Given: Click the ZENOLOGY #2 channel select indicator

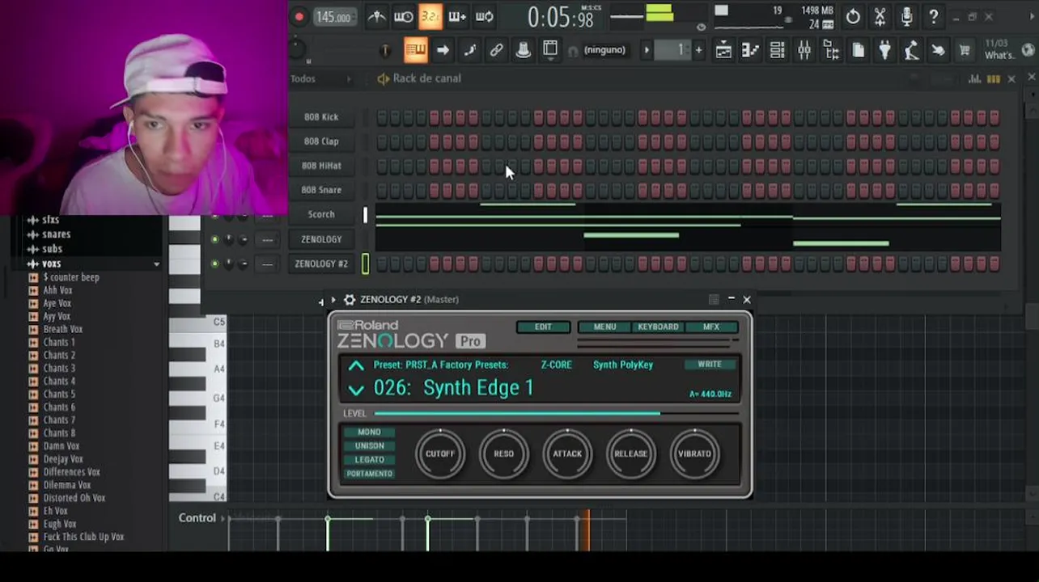Looking at the screenshot, I should [365, 264].
